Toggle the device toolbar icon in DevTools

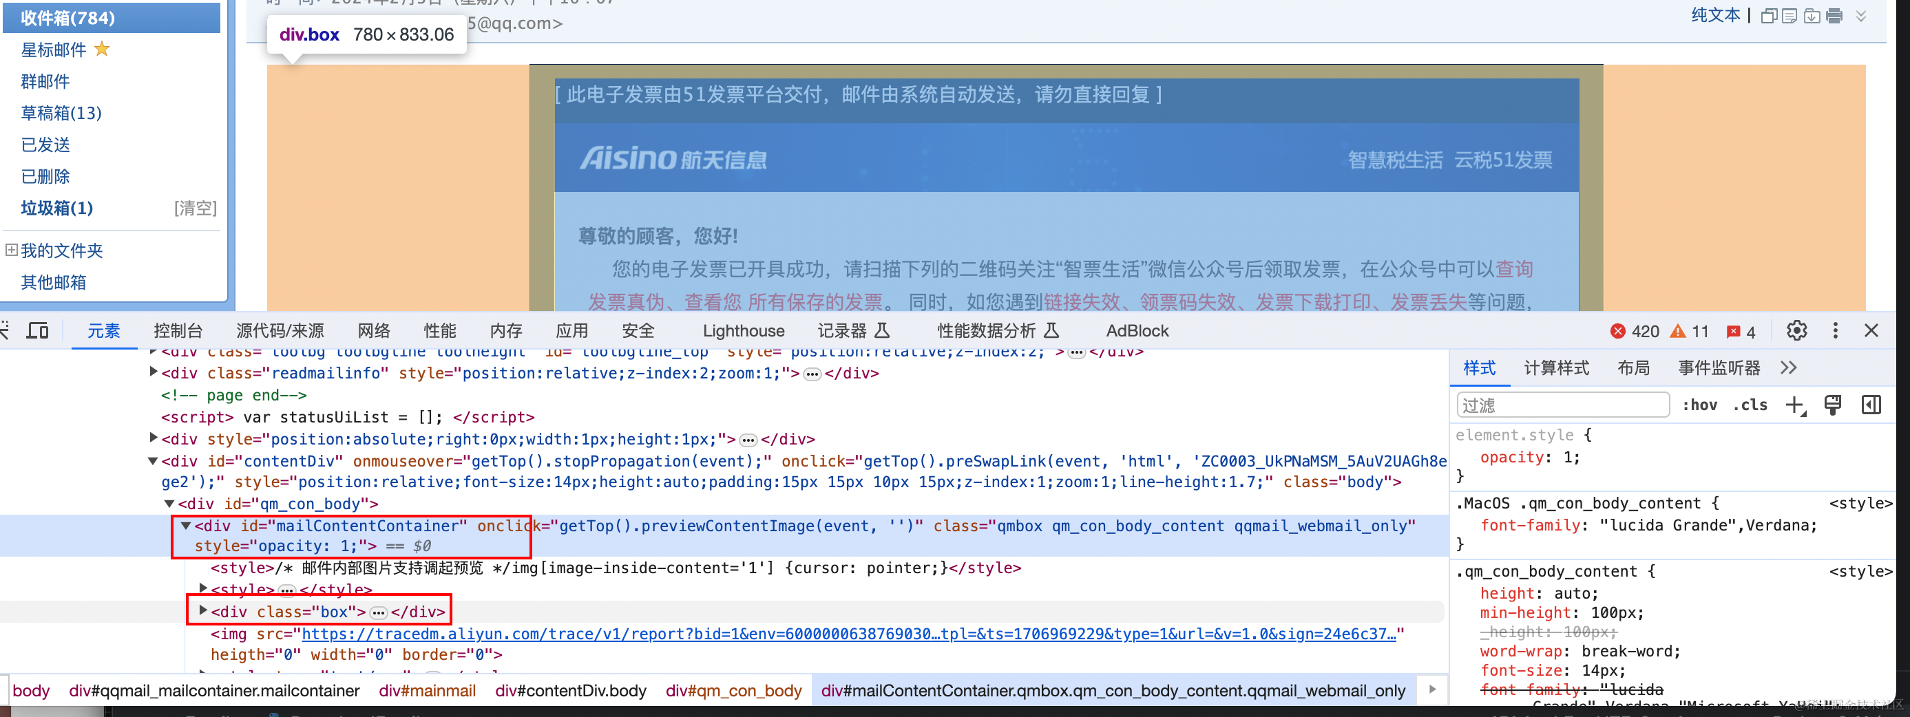point(37,330)
